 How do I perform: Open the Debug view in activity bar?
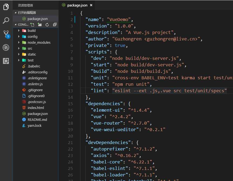pyautogui.click(x=6, y=47)
